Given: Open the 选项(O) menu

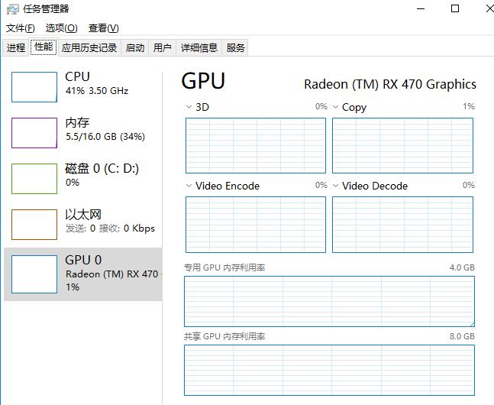Looking at the screenshot, I should [x=61, y=28].
